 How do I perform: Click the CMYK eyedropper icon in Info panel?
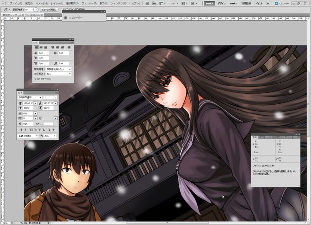coord(277,145)
